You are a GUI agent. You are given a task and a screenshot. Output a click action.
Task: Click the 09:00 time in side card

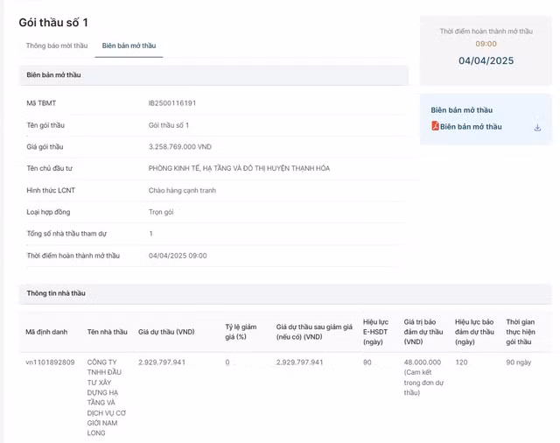(x=486, y=44)
